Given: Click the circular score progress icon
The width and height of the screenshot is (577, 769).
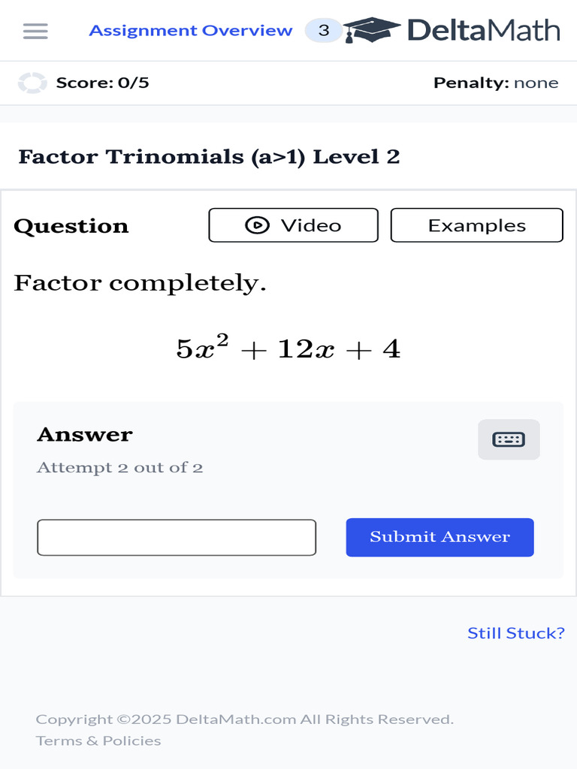Looking at the screenshot, I should pos(32,83).
